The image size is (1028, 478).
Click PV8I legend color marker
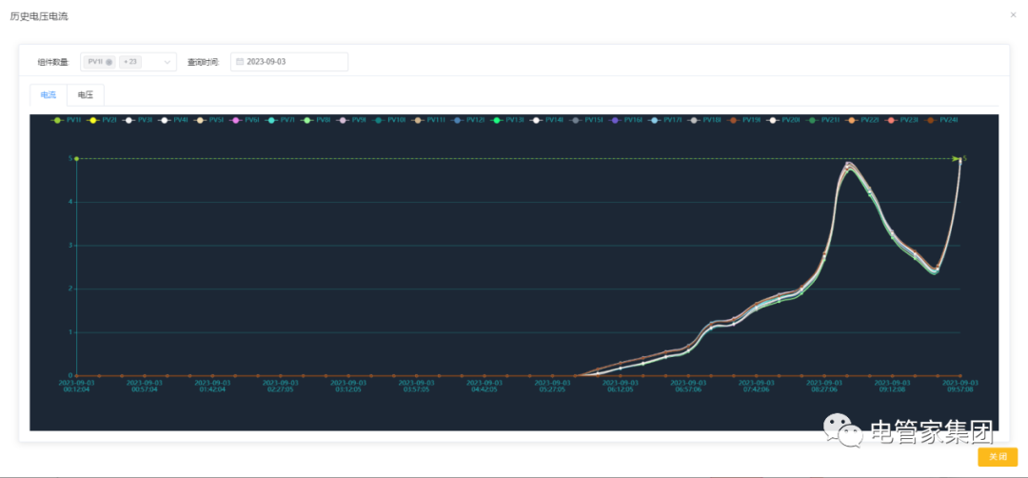(307, 120)
